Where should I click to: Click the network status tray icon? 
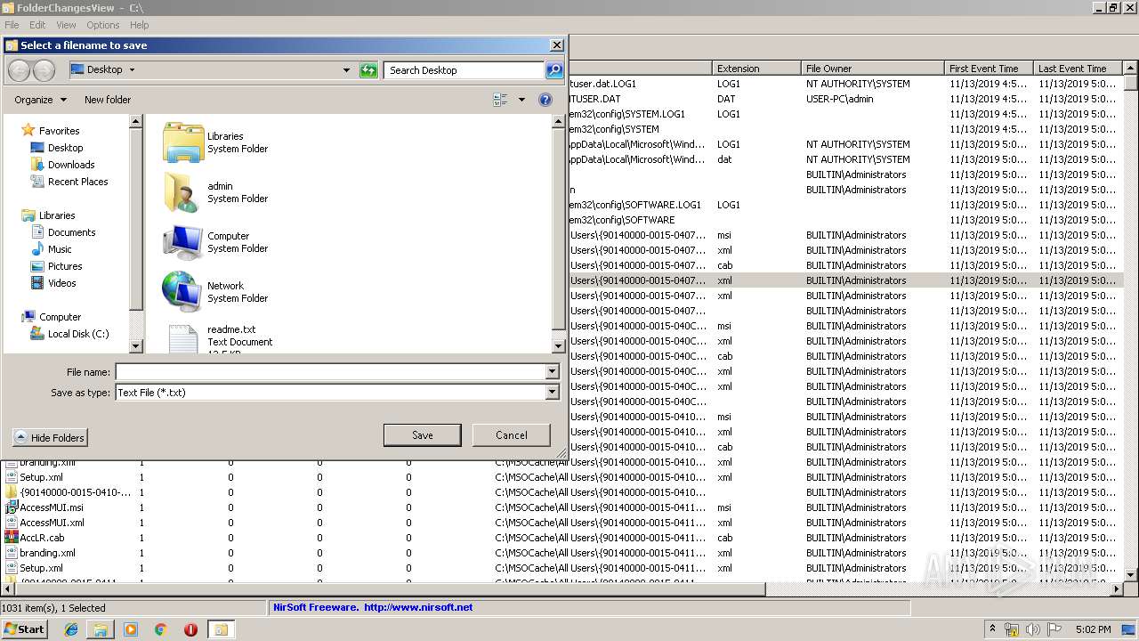click(1012, 629)
